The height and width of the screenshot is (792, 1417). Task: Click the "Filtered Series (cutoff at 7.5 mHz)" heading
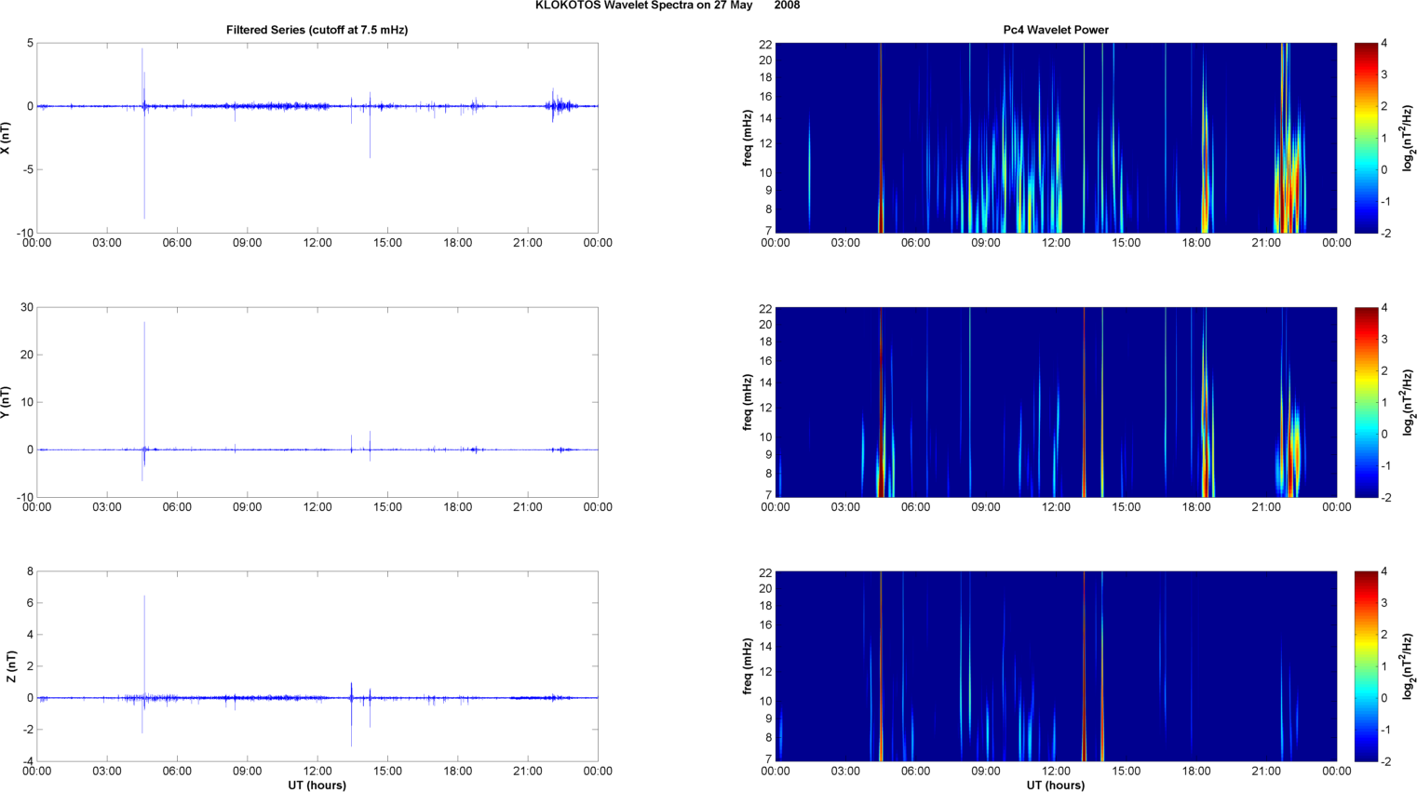point(317,30)
